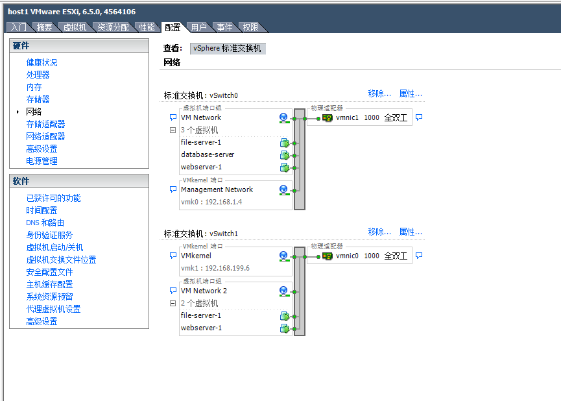Open 网络适配器 in the hardware list
This screenshot has width=561, height=401.
point(45,136)
